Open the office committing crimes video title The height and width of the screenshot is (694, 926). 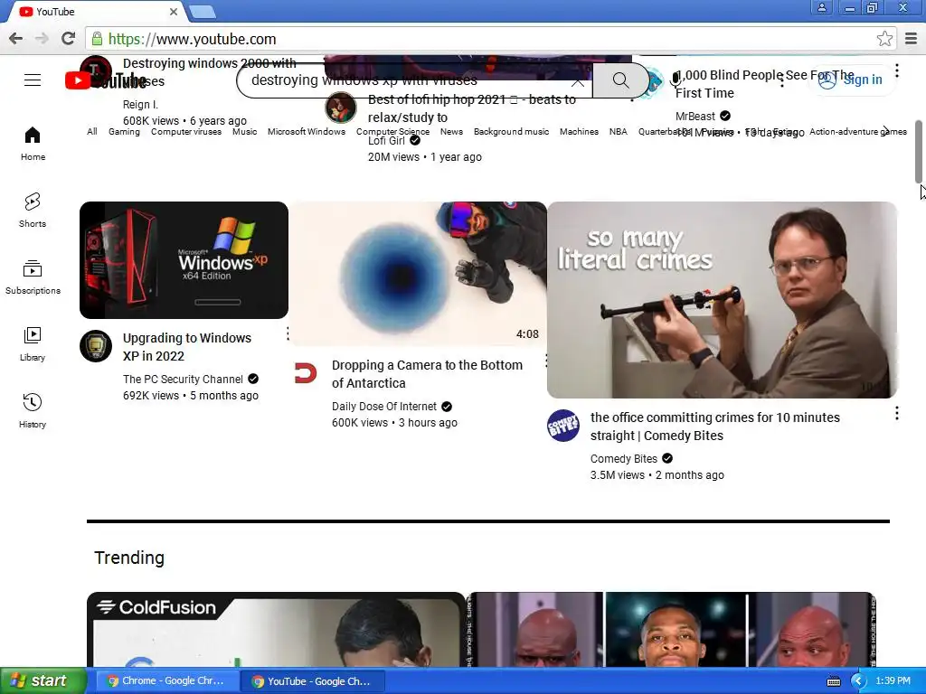[x=715, y=427]
